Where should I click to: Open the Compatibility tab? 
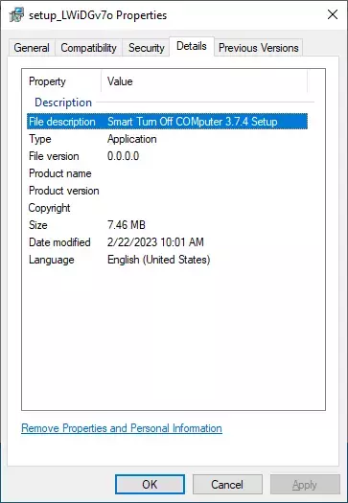88,48
